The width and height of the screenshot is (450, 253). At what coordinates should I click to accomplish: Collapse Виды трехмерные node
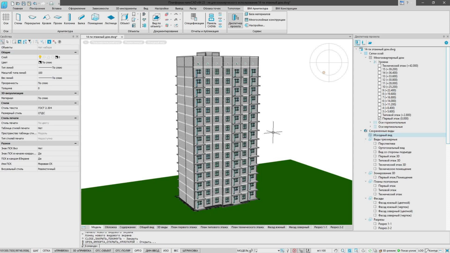pyautogui.click(x=366, y=139)
